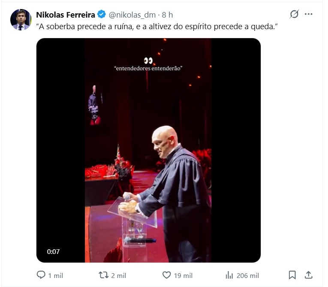The height and width of the screenshot is (287, 328).
Task: Click the "206 mil" views count
Action: point(248,275)
